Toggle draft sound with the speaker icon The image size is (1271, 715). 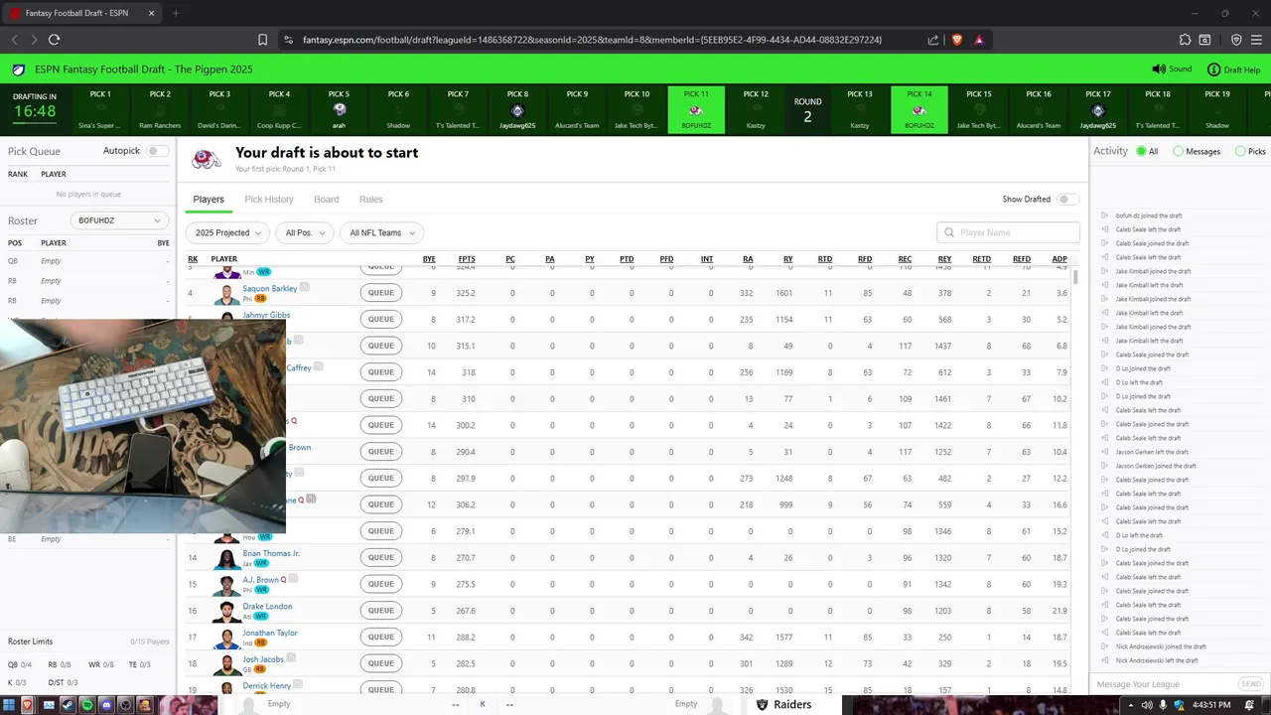click(x=1158, y=70)
